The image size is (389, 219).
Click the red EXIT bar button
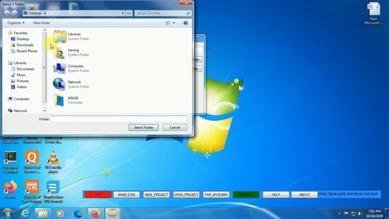coord(98,195)
